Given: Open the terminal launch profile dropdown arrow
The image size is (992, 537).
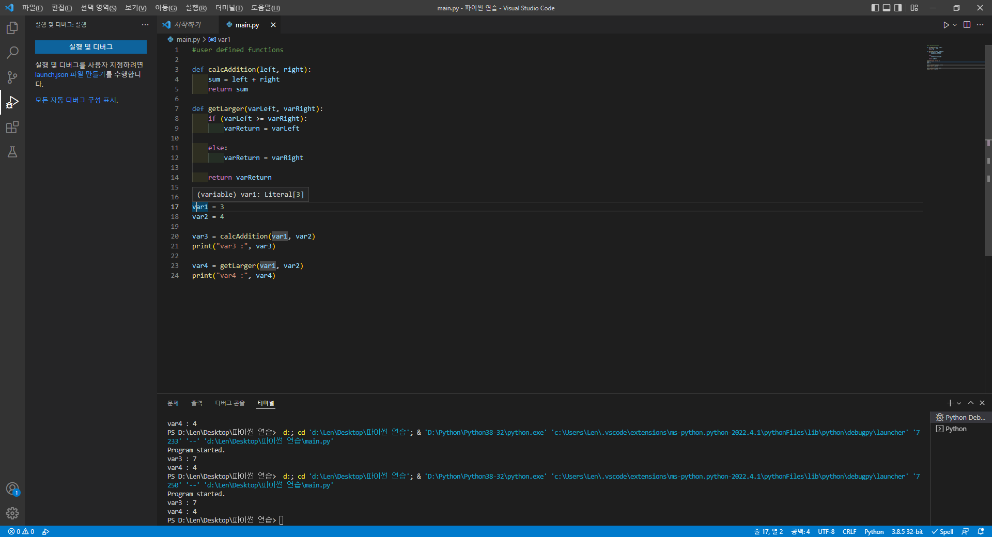Looking at the screenshot, I should pos(959,403).
